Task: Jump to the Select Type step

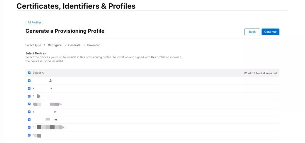Action: (33, 45)
